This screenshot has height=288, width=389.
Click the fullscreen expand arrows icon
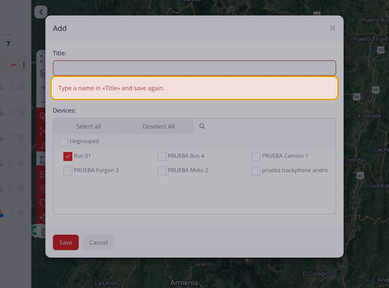42,59
